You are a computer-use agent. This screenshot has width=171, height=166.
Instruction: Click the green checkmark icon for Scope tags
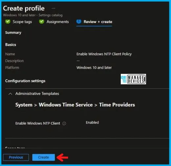pyautogui.click(x=8, y=21)
